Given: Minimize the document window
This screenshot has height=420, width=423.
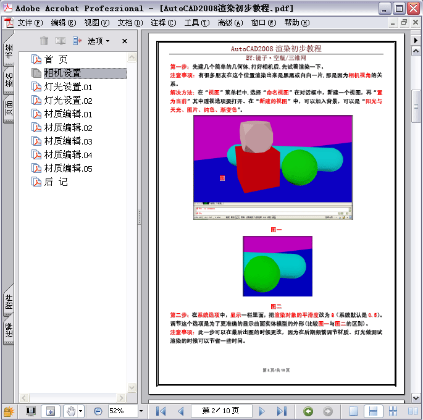Looking at the screenshot, I should click(x=393, y=22).
